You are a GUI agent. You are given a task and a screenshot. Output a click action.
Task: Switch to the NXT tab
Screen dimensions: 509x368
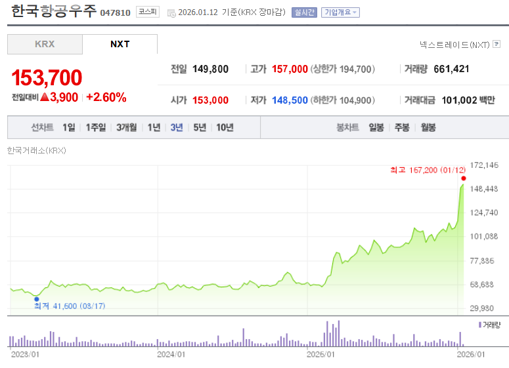(x=120, y=44)
